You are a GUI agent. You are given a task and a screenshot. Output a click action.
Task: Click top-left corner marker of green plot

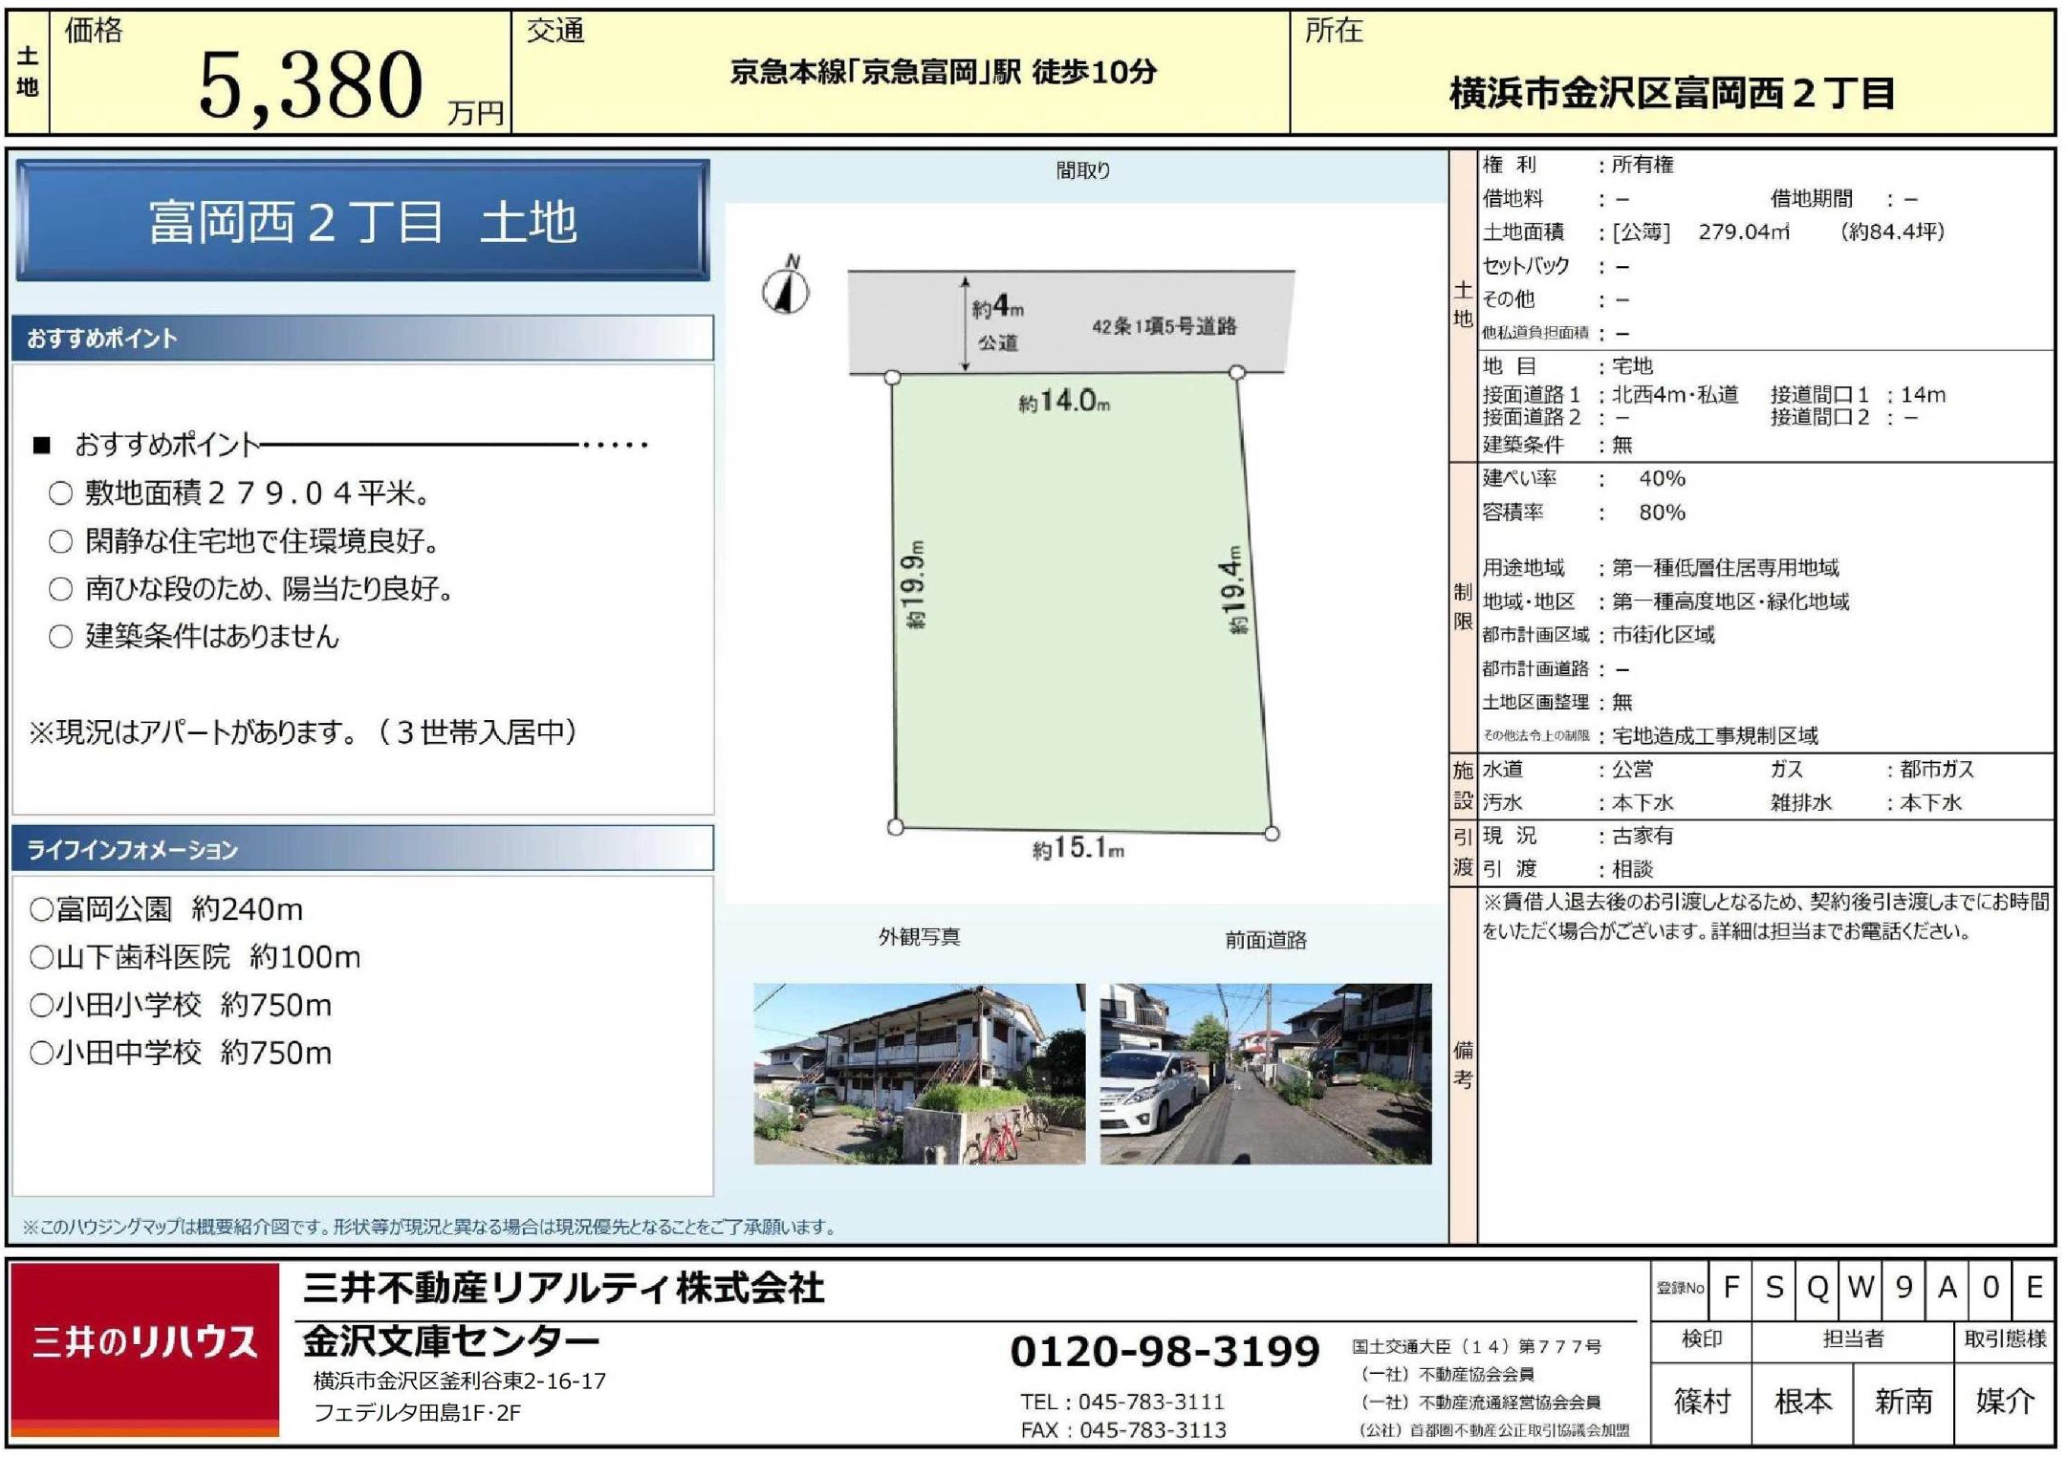(x=892, y=377)
